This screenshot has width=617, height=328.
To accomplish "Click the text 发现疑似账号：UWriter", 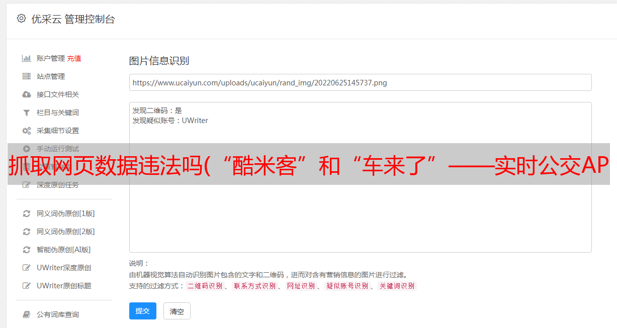I will pyautogui.click(x=170, y=121).
